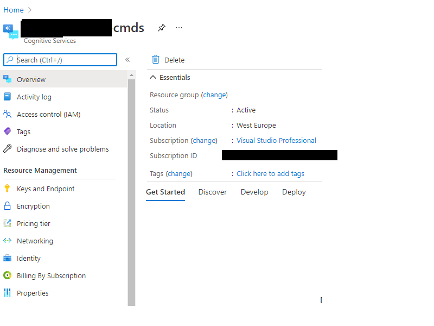Click the search magnifier icon
This screenshot has width=434, height=326.
10,60
